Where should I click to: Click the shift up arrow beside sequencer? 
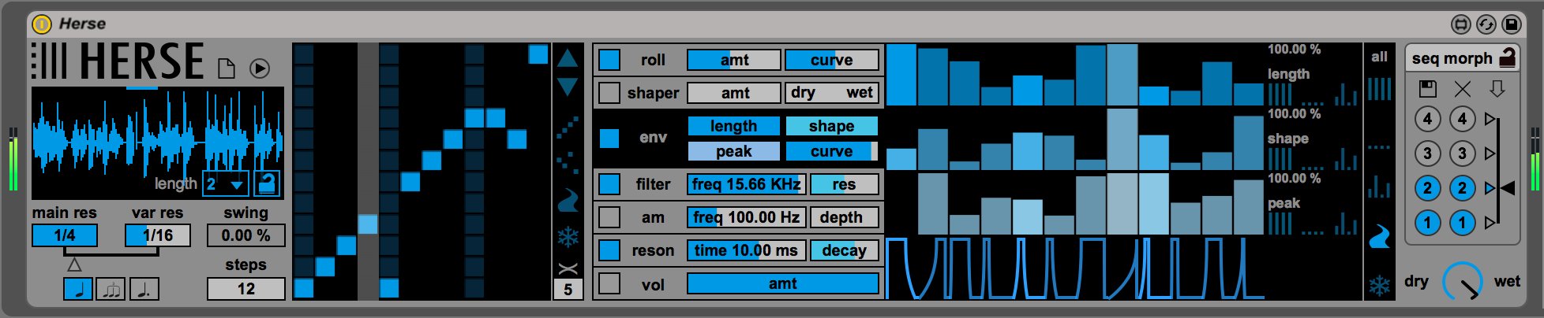[x=568, y=58]
